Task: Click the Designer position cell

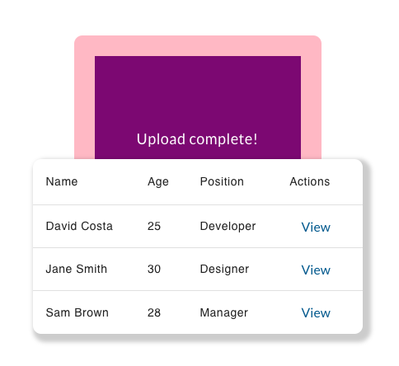Action: 224,270
